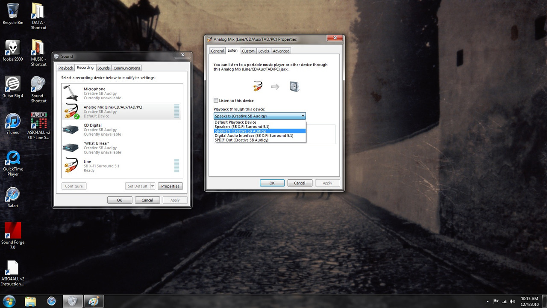
Task: Open the Sound - Shortcut desktop icon
Action: pyautogui.click(x=38, y=89)
